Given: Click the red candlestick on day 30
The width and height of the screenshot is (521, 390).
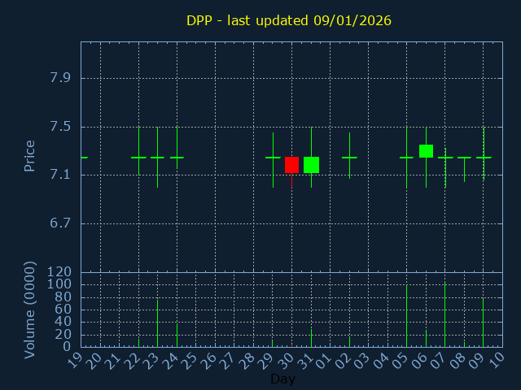Looking at the screenshot, I should (x=291, y=165).
